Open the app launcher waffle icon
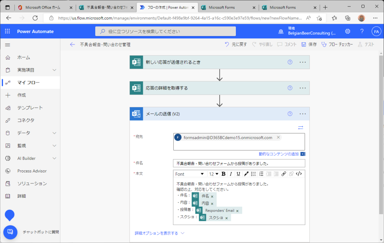384x243 pixels. (7, 31)
